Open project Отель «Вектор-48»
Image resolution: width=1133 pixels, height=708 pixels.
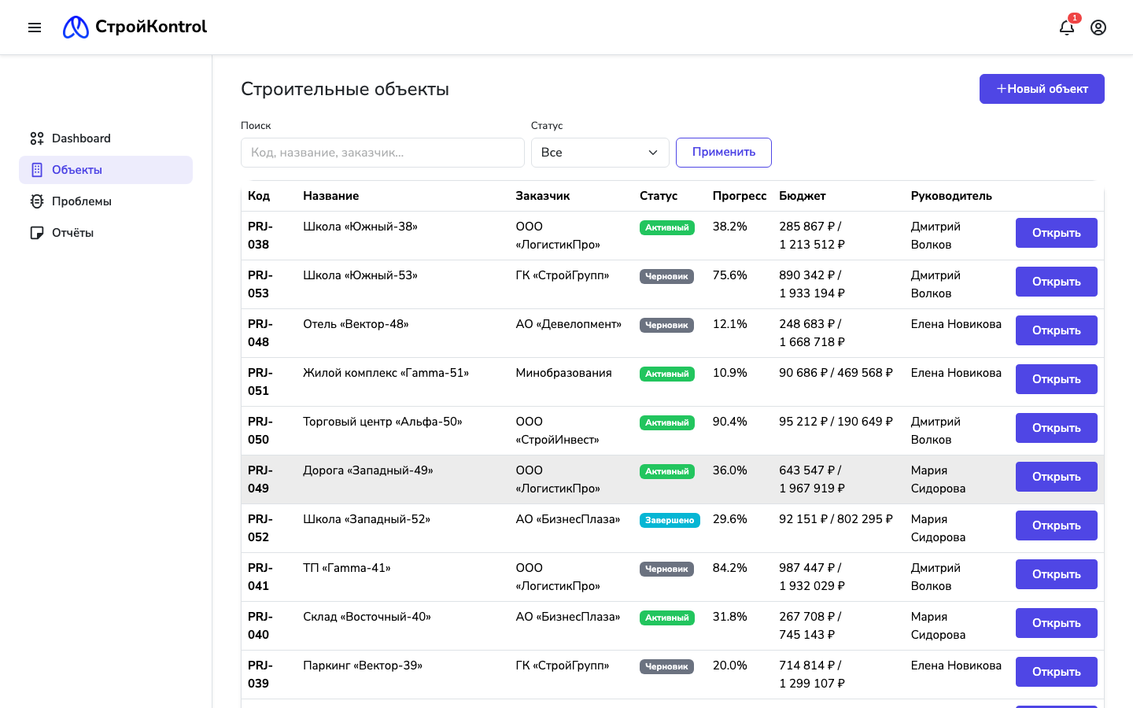1056,330
